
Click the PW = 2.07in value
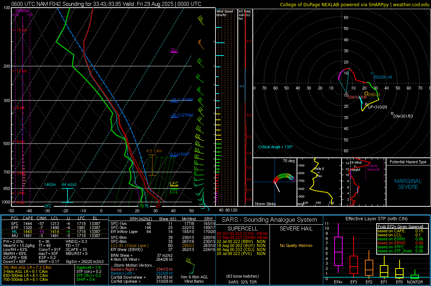[14, 241]
